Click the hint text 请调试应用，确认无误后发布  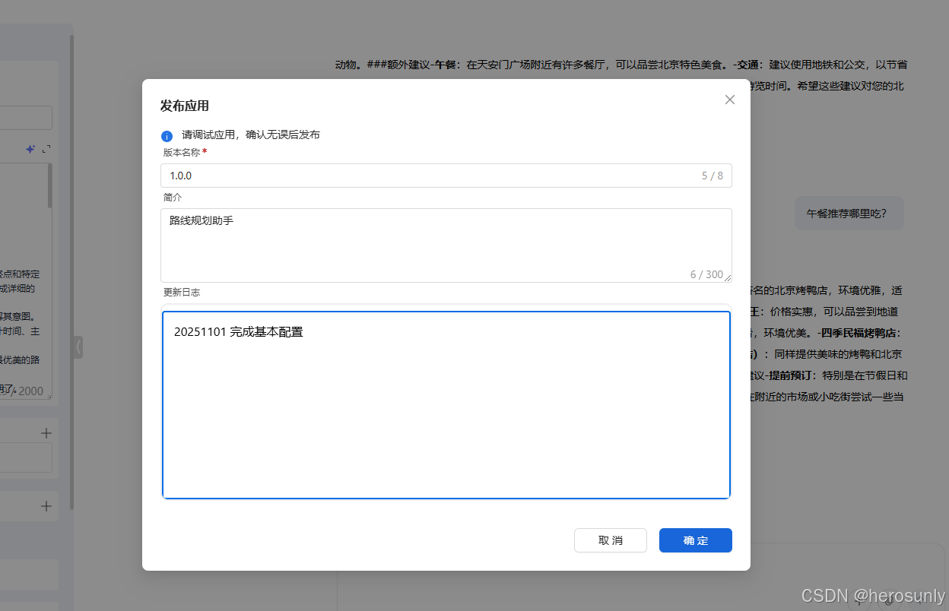point(251,135)
